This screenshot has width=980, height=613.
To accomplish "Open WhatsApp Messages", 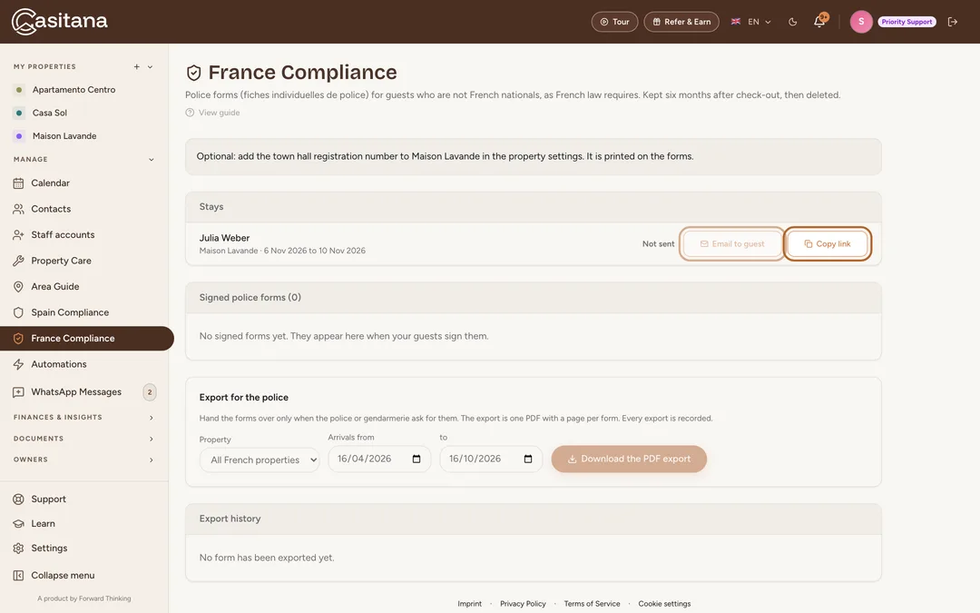I will [75, 391].
